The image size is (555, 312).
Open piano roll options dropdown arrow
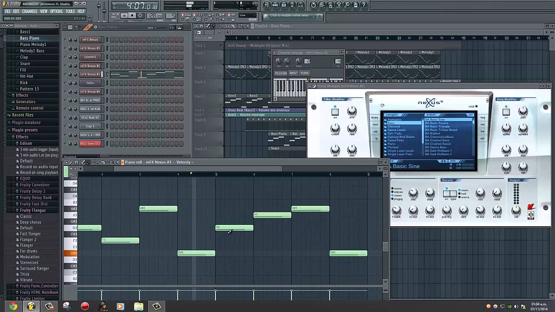click(67, 162)
